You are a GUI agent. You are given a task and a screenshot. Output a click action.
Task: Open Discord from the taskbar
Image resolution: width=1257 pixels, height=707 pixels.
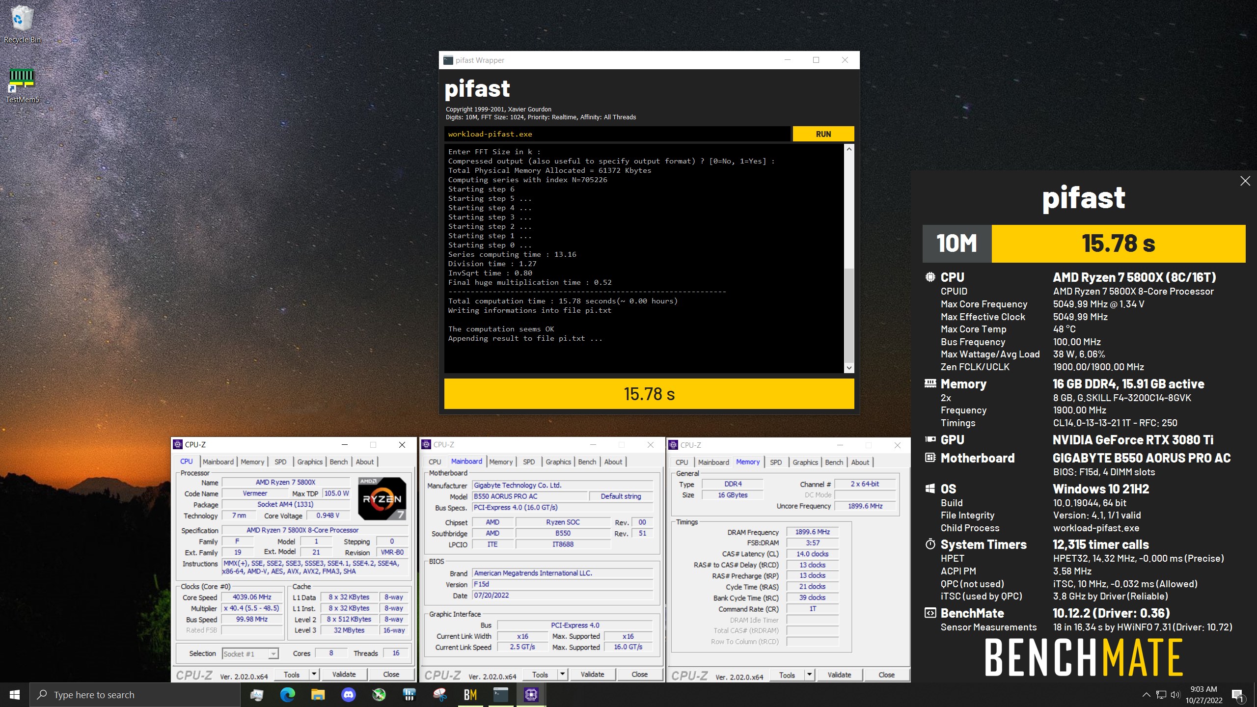pyautogui.click(x=348, y=695)
